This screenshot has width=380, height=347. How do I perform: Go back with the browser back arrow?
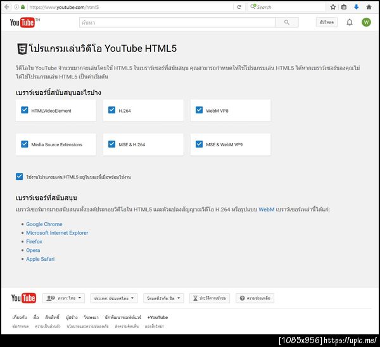[x=6, y=7]
